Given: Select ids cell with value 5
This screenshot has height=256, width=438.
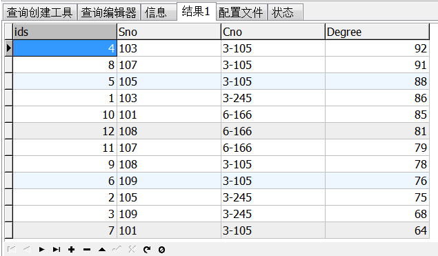Looking at the screenshot, I should pos(65,81).
